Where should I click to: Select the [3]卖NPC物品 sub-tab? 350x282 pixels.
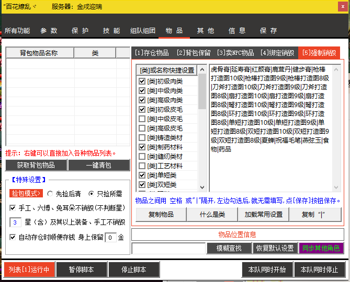click(x=235, y=53)
